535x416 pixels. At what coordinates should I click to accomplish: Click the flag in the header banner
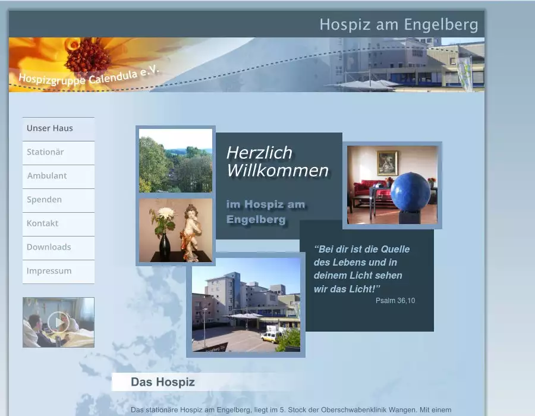click(464, 73)
